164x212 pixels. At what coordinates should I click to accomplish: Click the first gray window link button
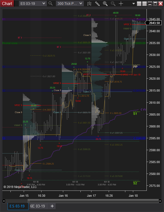(139, 4)
